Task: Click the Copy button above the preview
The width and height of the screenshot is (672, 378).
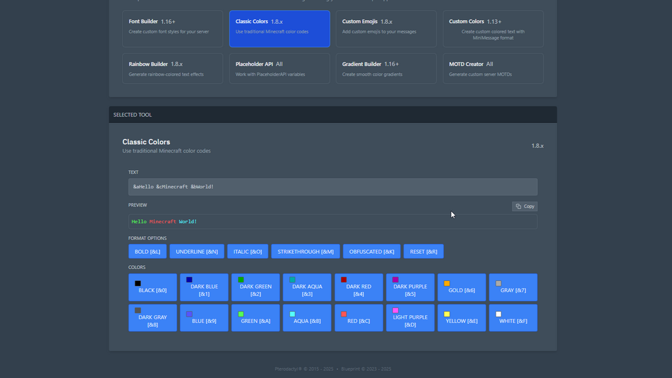Action: pos(525,206)
